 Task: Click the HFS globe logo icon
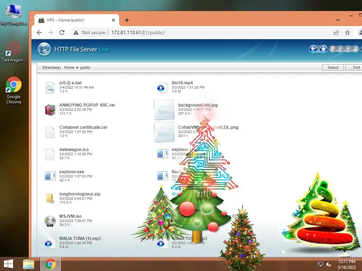(44, 49)
